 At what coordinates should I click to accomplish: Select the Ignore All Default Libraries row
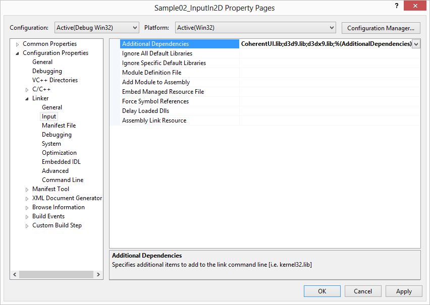coord(157,53)
